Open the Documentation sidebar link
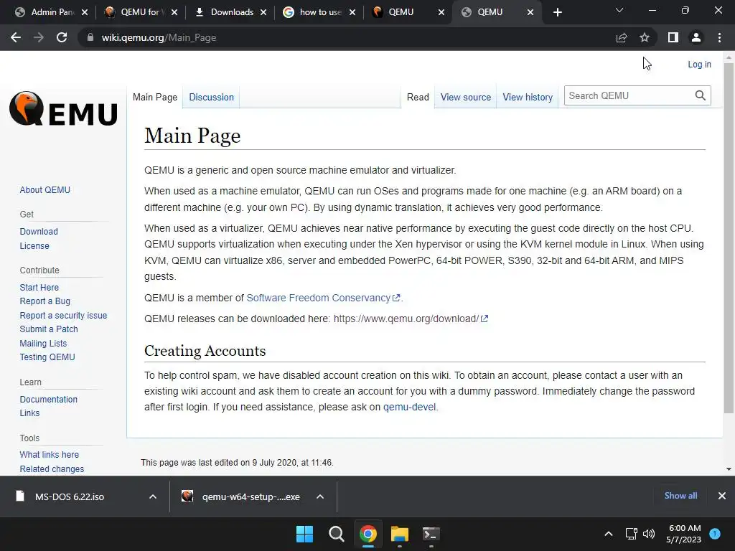735x551 pixels. [49, 399]
